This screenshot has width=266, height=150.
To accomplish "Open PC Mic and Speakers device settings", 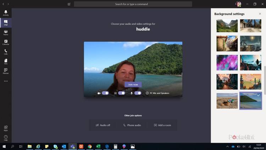I will [x=157, y=93].
